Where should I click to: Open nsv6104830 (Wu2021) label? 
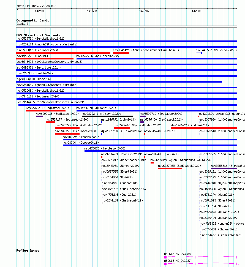[117, 178]
